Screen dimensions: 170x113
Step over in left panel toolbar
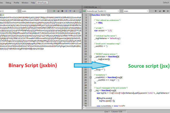66,11
